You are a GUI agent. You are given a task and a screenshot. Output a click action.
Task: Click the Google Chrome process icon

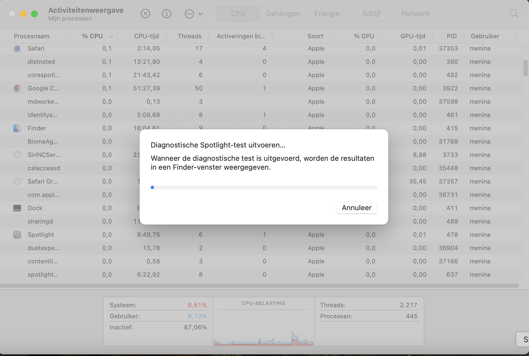click(17, 88)
